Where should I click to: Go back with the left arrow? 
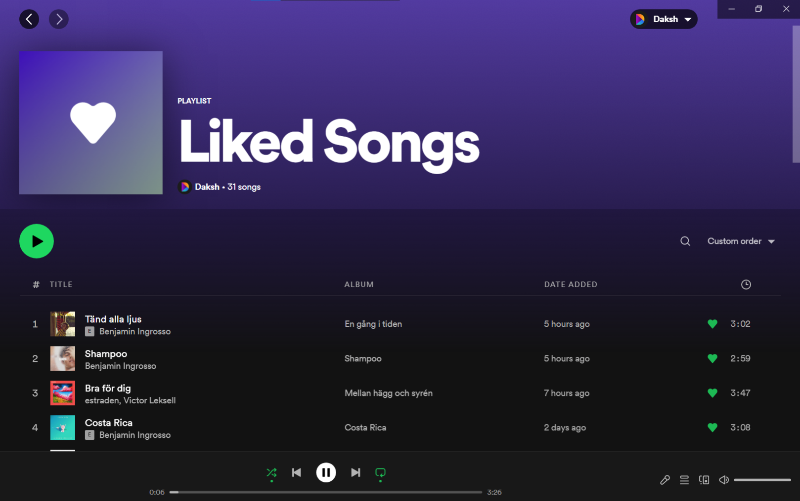(x=29, y=19)
